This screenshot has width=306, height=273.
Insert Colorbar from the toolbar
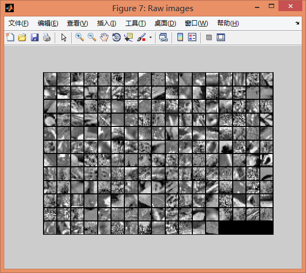[x=180, y=37]
